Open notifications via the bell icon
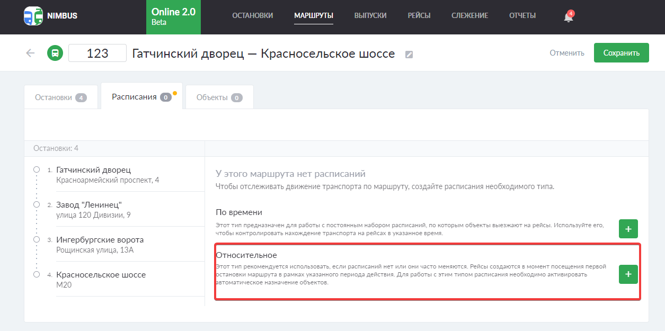 pyautogui.click(x=567, y=16)
